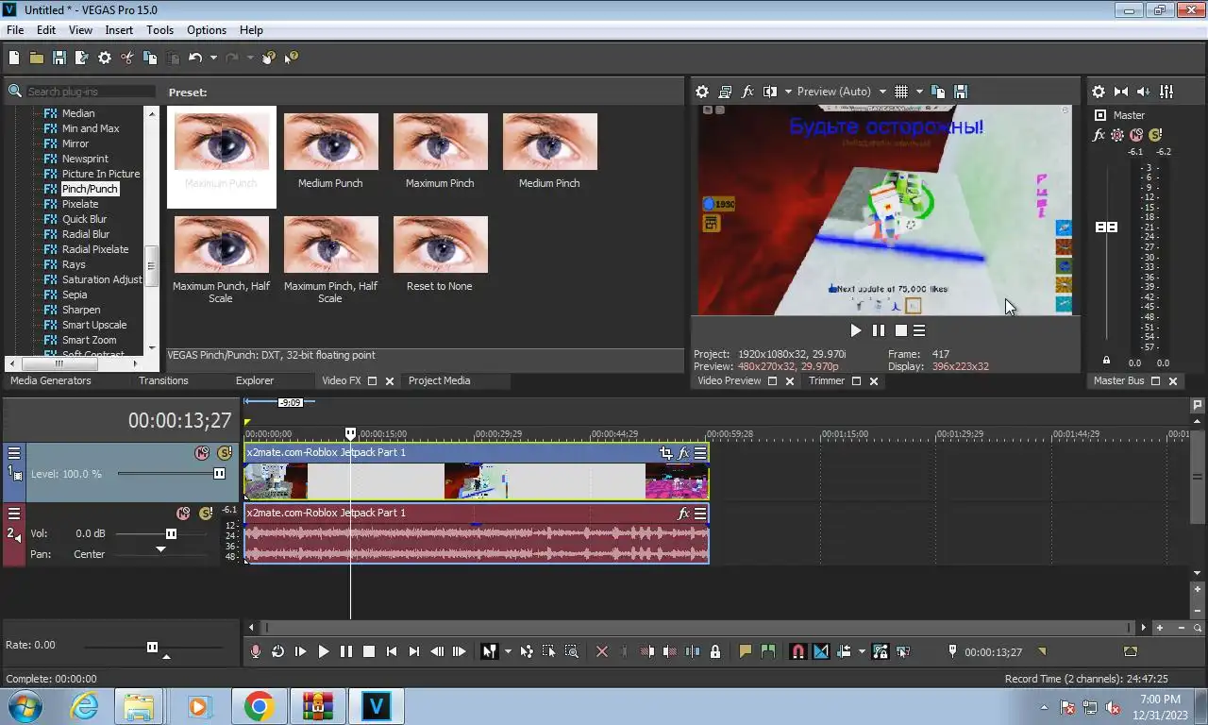Open the Tools menu
Screen dimensions: 1208x725
point(159,30)
